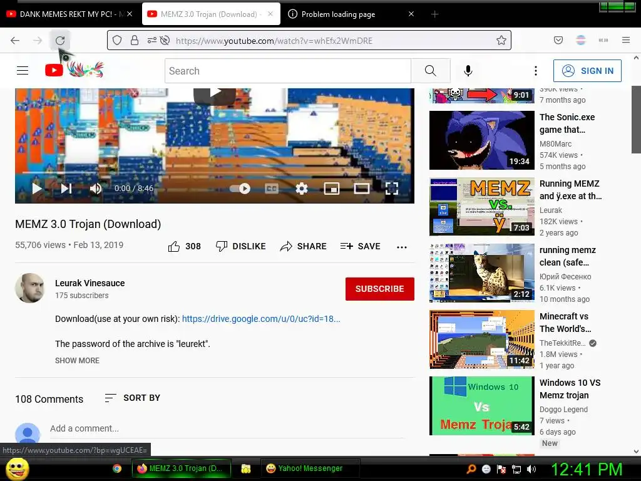Enable the miniplayer mode
Image resolution: width=641 pixels, height=481 pixels.
coord(332,188)
